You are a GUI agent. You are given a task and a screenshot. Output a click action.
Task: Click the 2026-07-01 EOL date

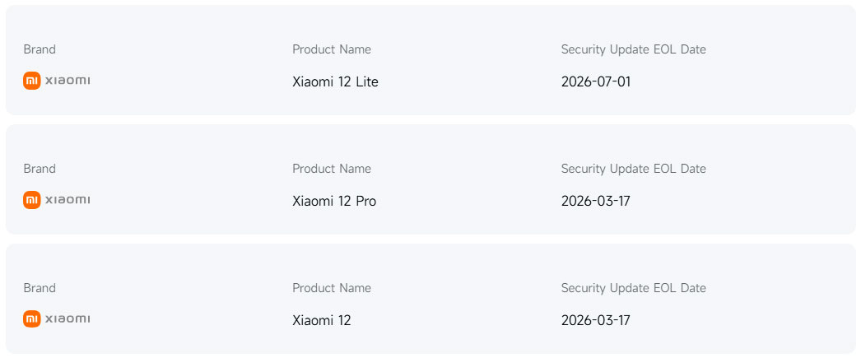(596, 81)
